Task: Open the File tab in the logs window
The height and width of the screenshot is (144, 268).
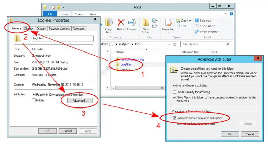Action: pos(50,14)
